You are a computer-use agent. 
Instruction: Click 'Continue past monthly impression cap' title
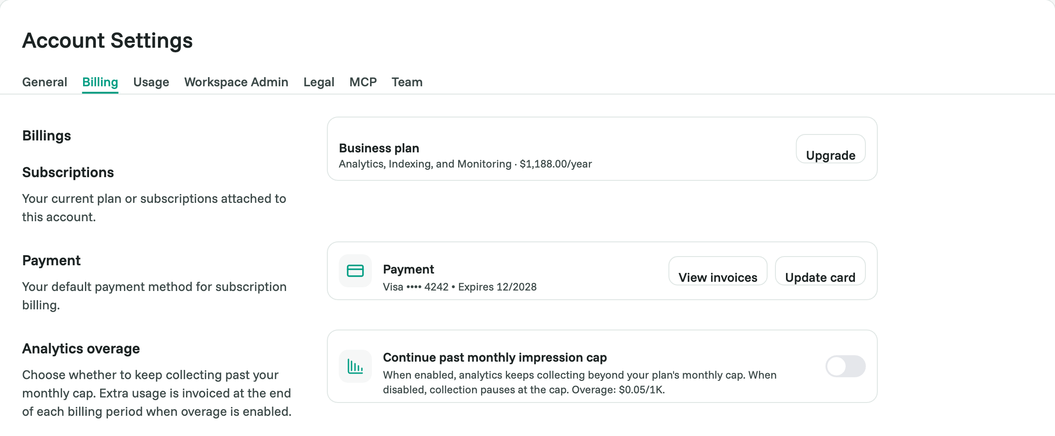pyautogui.click(x=495, y=358)
